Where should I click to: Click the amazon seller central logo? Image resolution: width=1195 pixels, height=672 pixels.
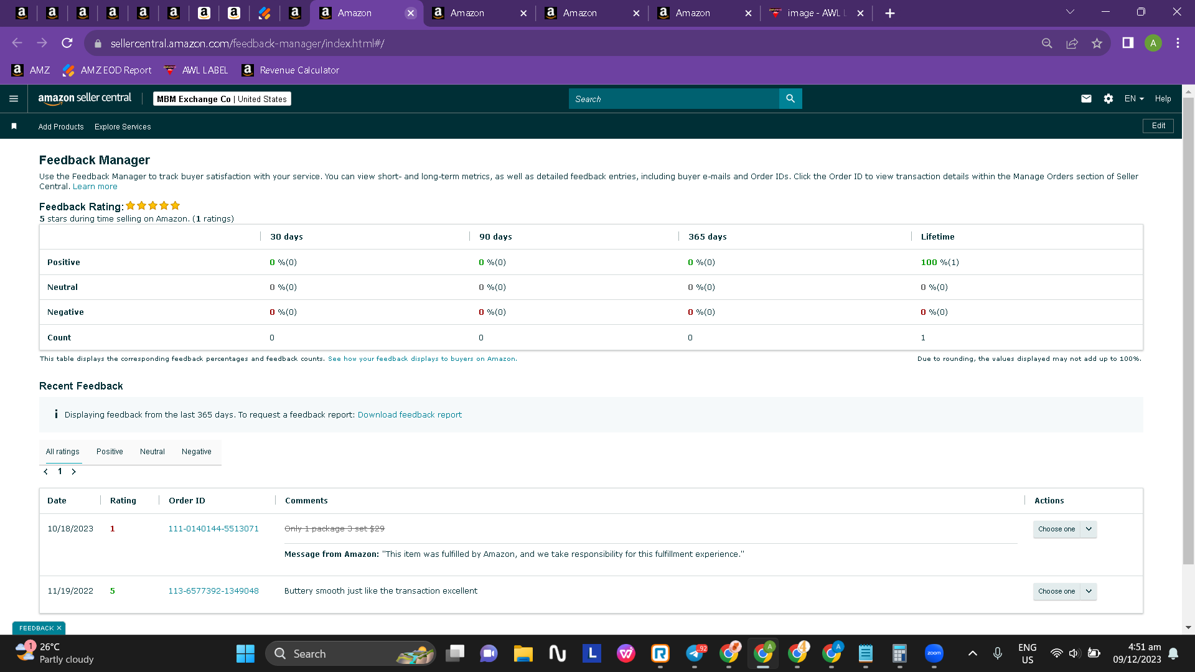(85, 98)
